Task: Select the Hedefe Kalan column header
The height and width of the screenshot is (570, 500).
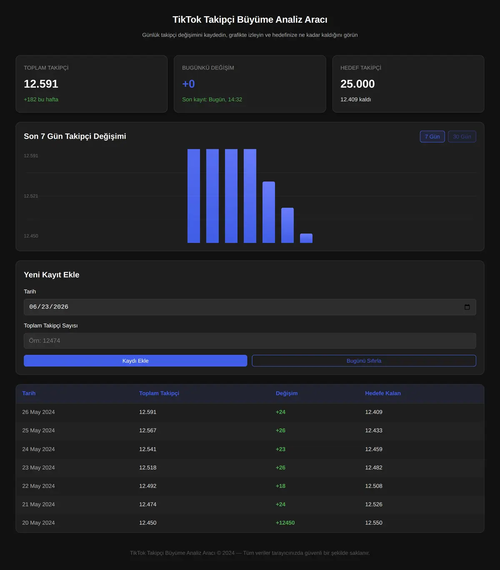Action: [383, 393]
